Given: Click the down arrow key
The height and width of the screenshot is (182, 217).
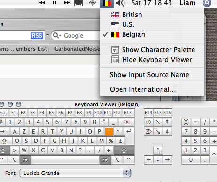Looking at the screenshot, I should point(158,160).
